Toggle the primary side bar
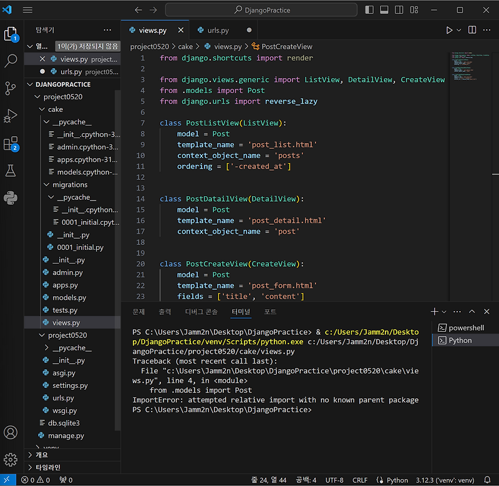Screen dimensions: 499x486 tap(369, 10)
